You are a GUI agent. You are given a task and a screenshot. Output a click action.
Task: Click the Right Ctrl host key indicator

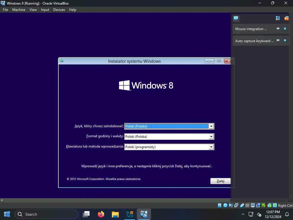285,205
